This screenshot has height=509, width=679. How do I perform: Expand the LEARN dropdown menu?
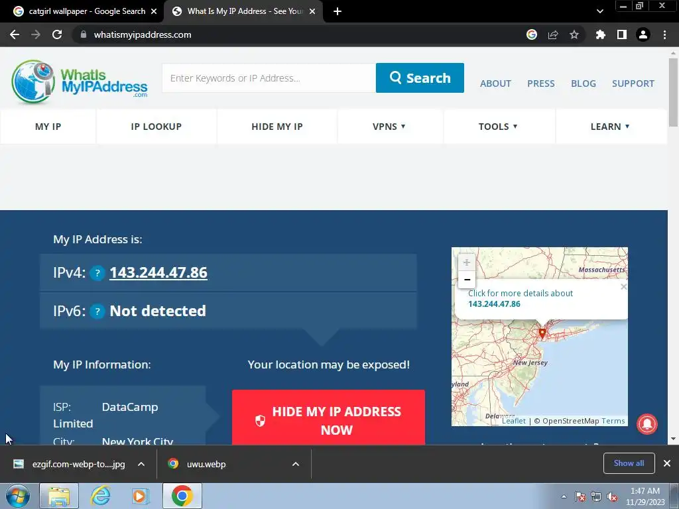(610, 127)
